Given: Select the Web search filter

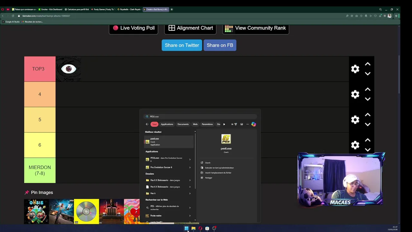Looking at the screenshot, I should [x=195, y=124].
